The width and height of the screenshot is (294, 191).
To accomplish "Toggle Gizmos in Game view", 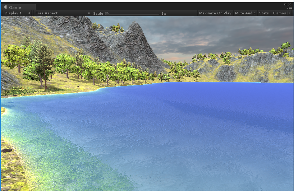I will (x=279, y=13).
